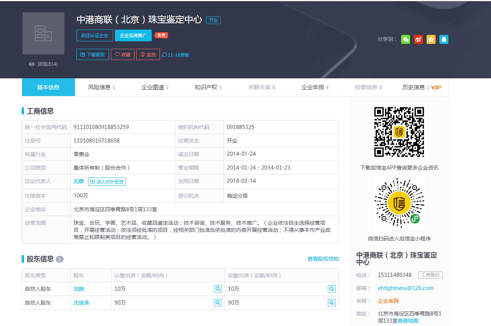Click the WeChat mini program QR code
The width and height of the screenshot is (491, 326).
[399, 203]
